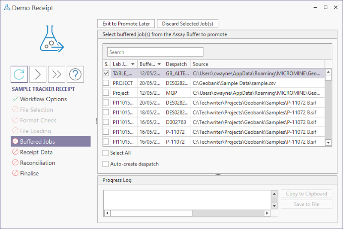Click Discard Selected Job(s) button
Screen dimensions: 343x229
(x=187, y=24)
